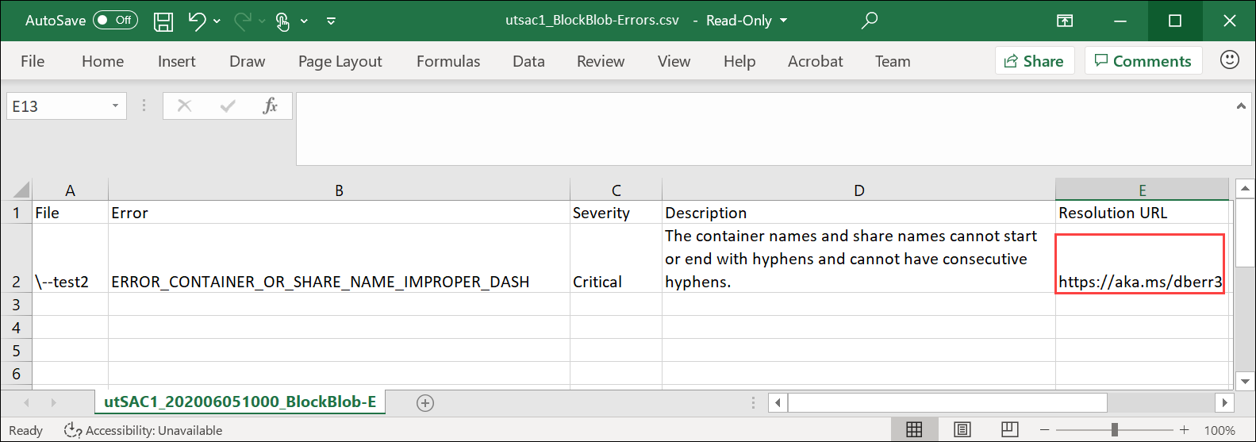The image size is (1256, 442).
Task: Select Page Break Preview view
Action: 1009,430
